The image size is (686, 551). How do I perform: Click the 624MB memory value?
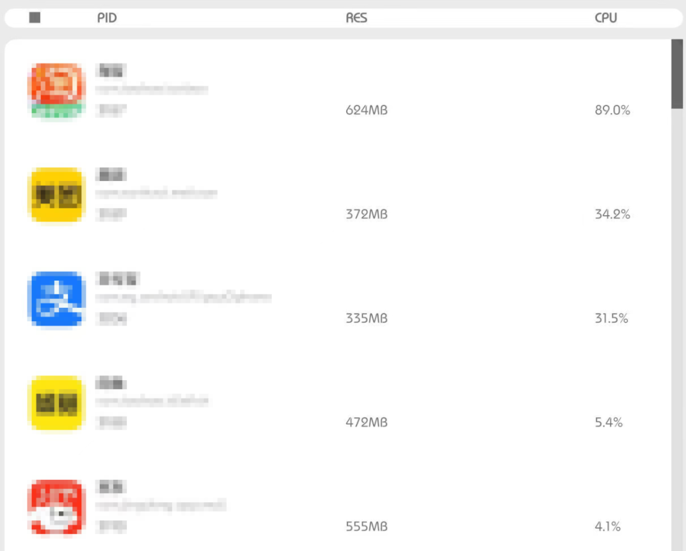367,110
